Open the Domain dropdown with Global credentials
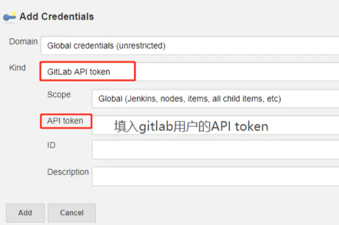 190,46
